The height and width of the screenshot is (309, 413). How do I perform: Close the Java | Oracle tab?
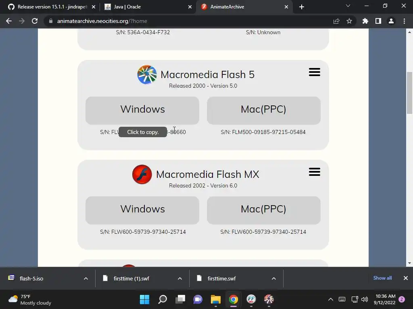(190, 7)
